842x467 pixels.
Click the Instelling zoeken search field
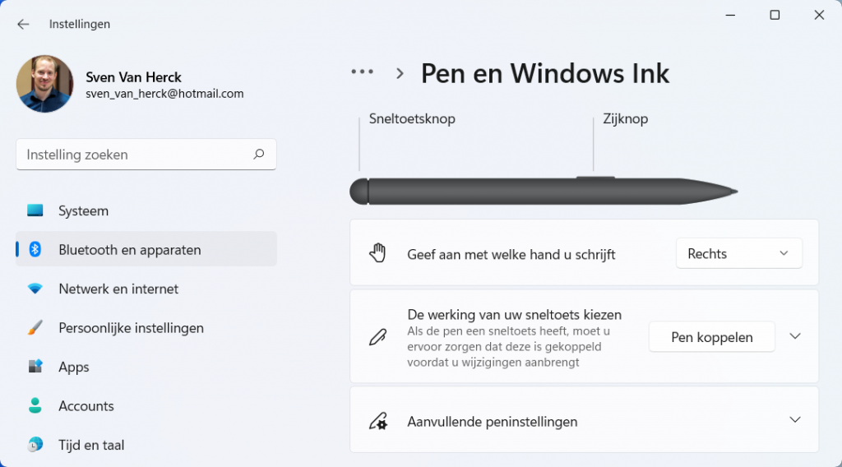pos(146,155)
